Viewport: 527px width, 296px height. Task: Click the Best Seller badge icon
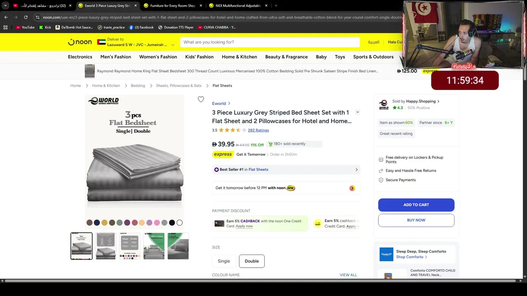[217, 169]
